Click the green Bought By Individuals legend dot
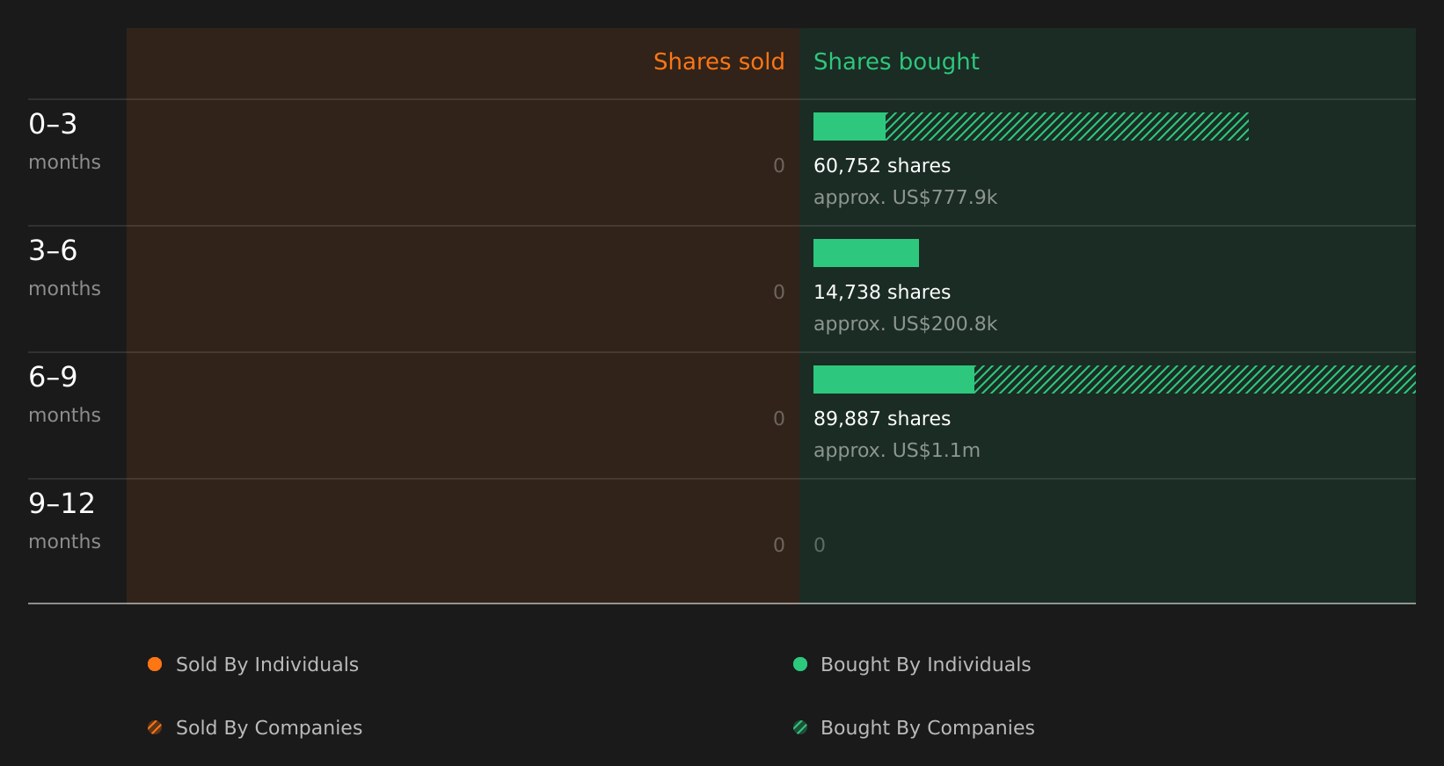 pyautogui.click(x=800, y=664)
